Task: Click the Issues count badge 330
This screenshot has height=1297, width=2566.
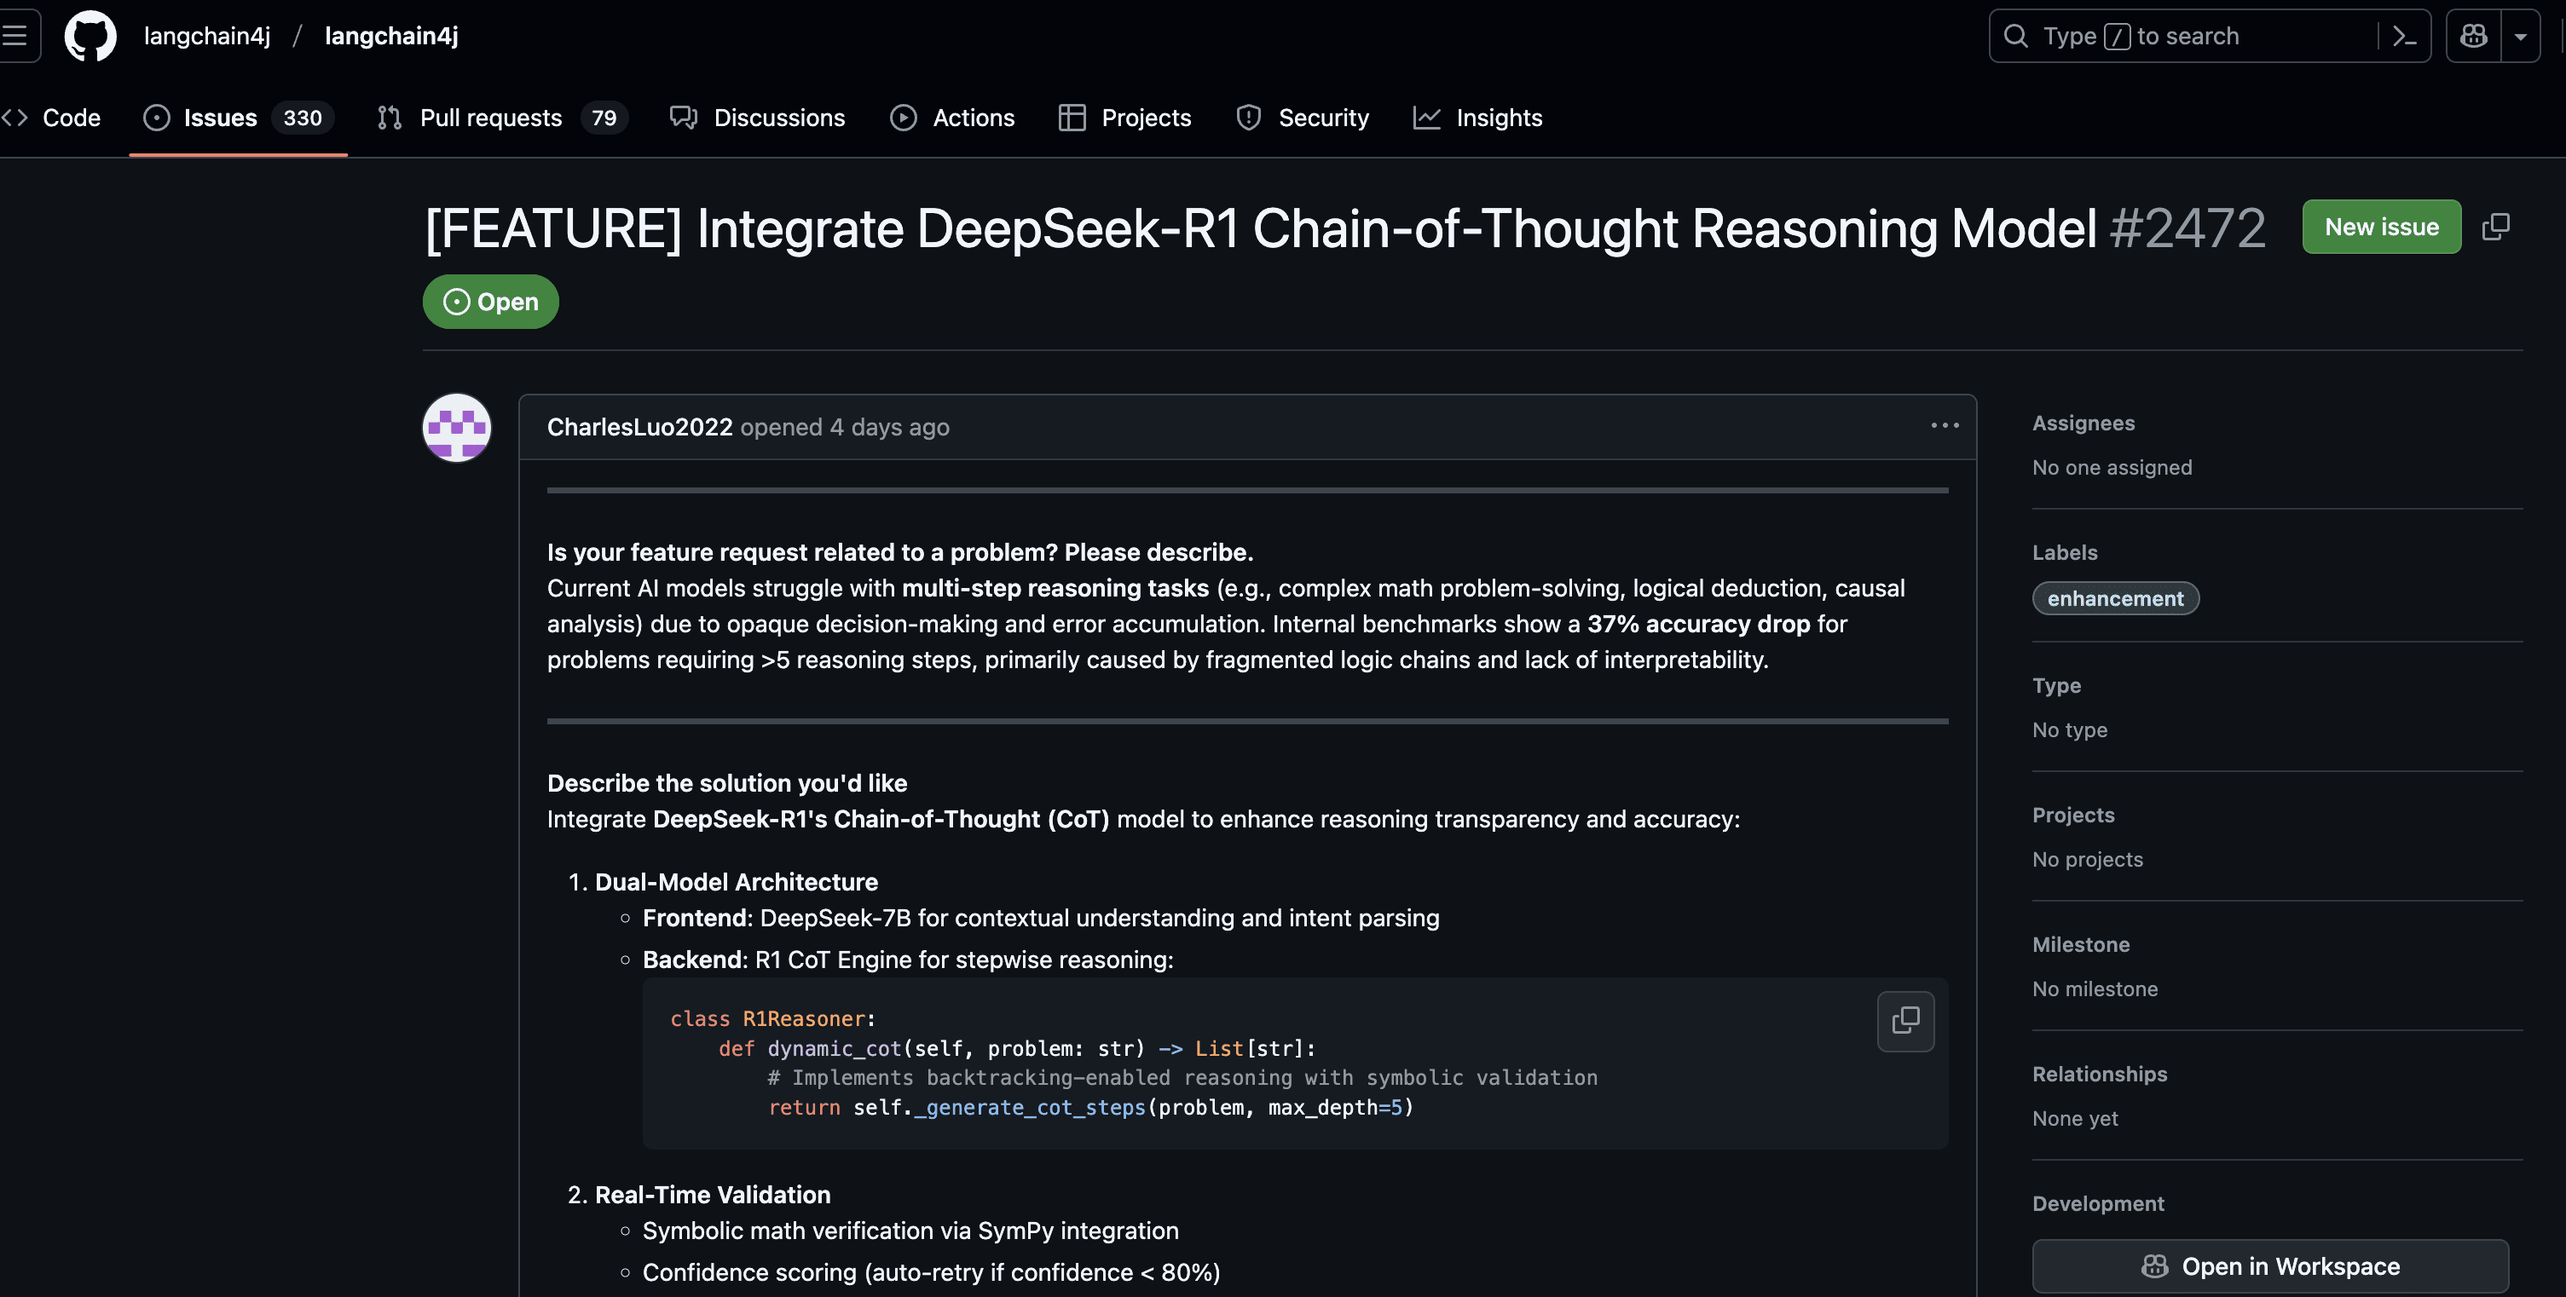Action: coord(303,118)
